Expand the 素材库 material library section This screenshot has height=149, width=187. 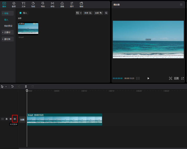(8, 39)
